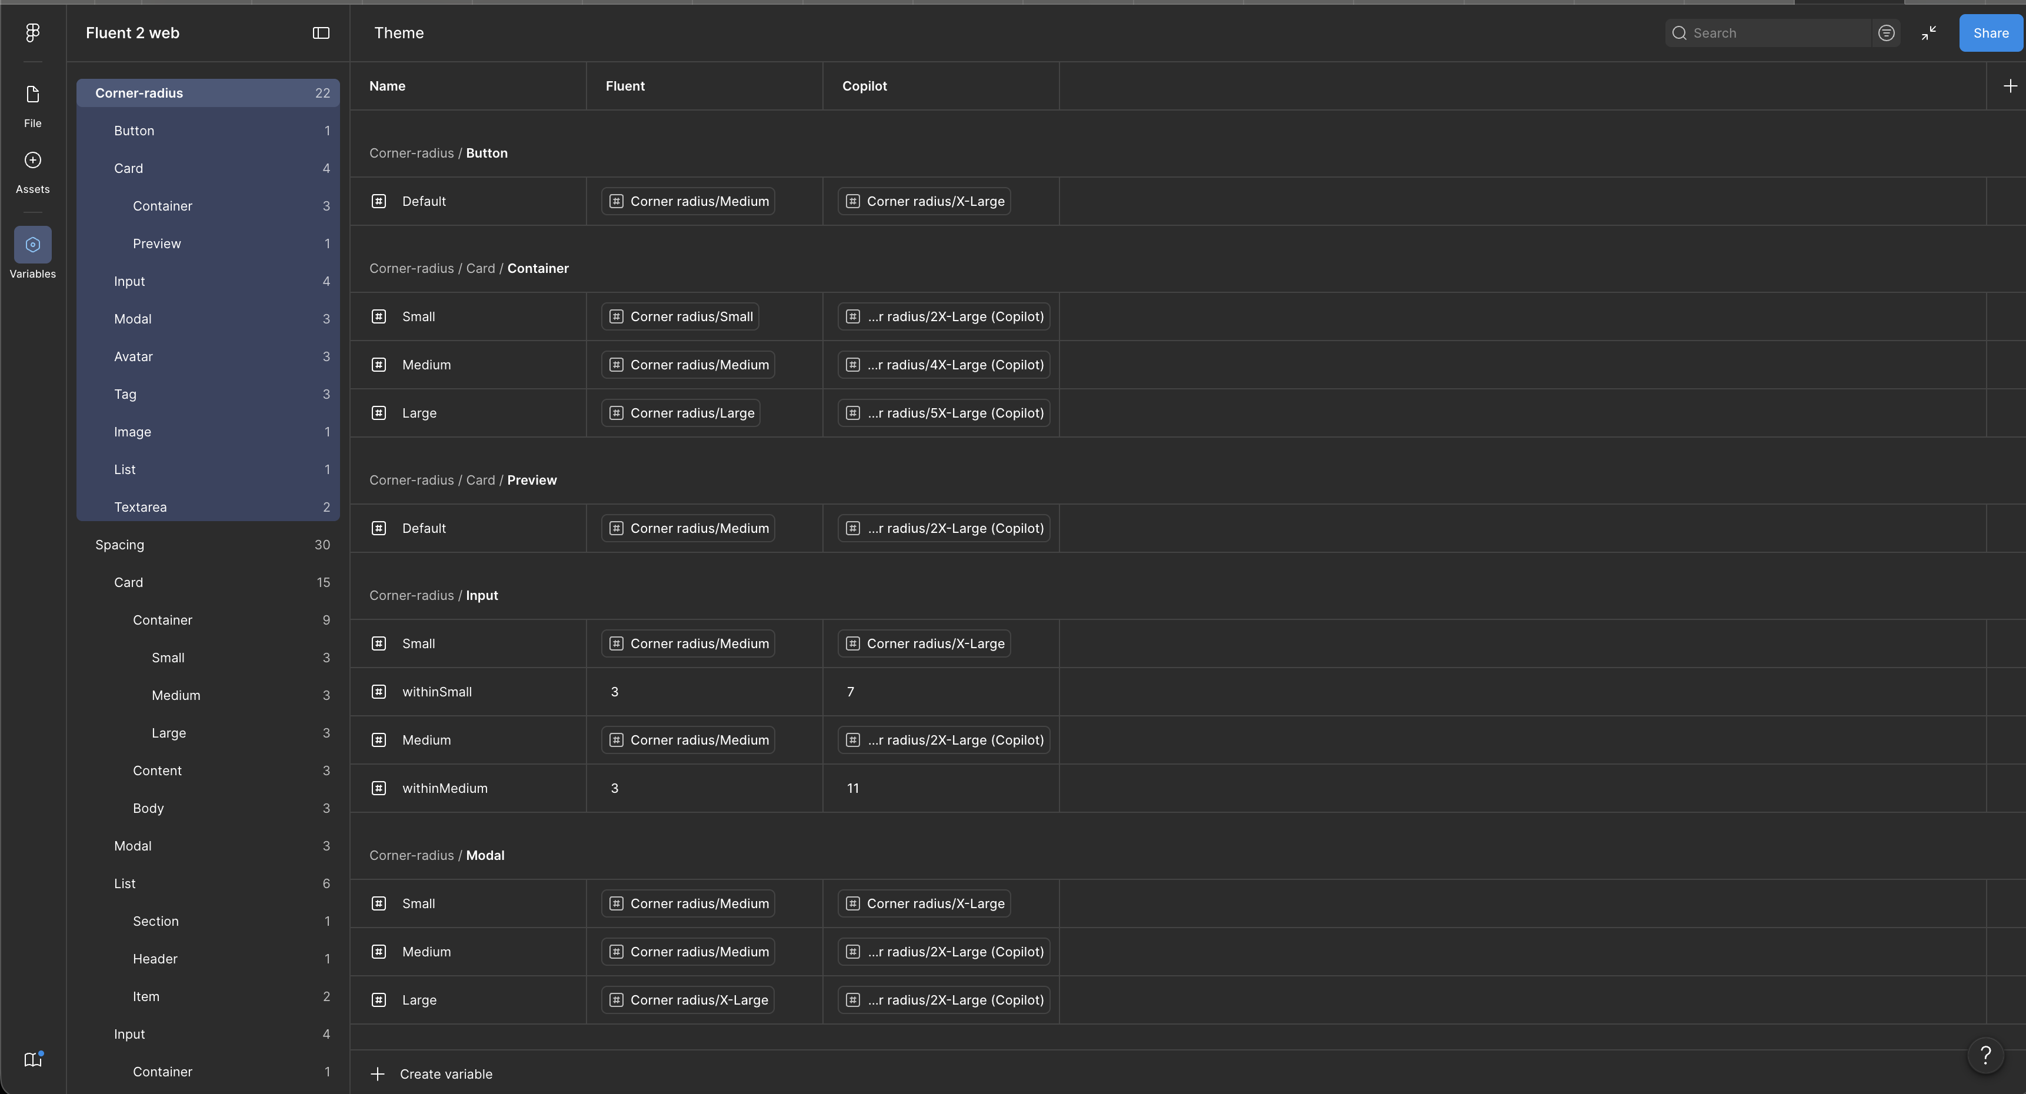Select the Corner-radius group
Image resolution: width=2026 pixels, height=1094 pixels.
tap(208, 93)
